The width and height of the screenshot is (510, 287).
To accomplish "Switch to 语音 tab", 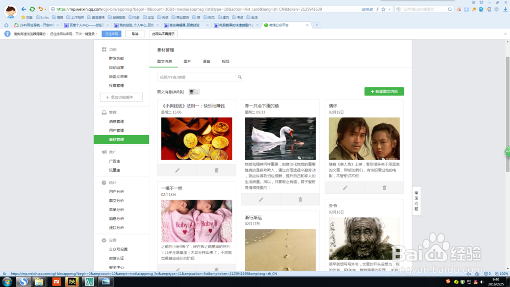I will [x=206, y=62].
